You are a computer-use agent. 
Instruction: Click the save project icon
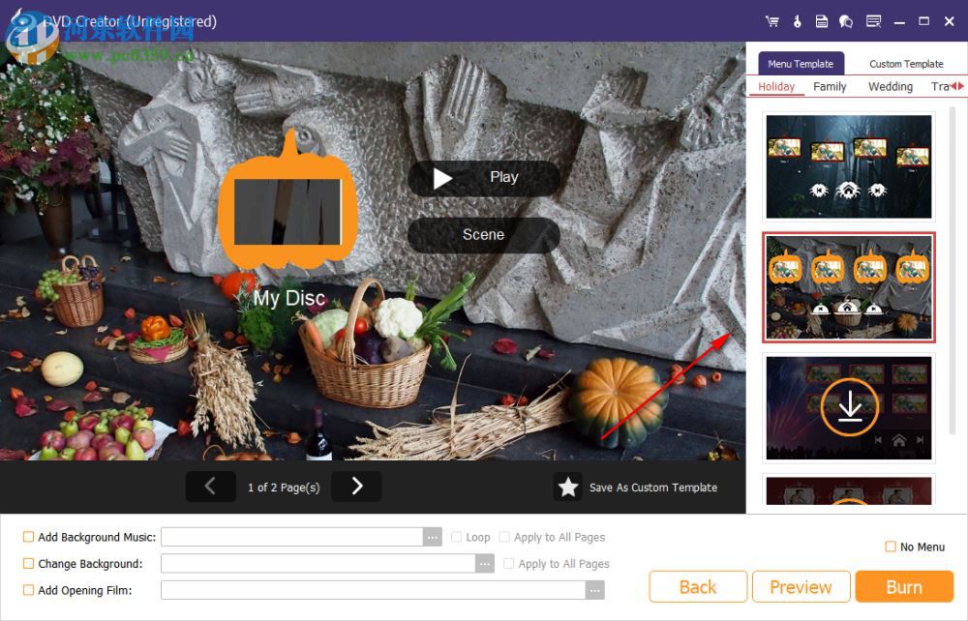[x=821, y=21]
